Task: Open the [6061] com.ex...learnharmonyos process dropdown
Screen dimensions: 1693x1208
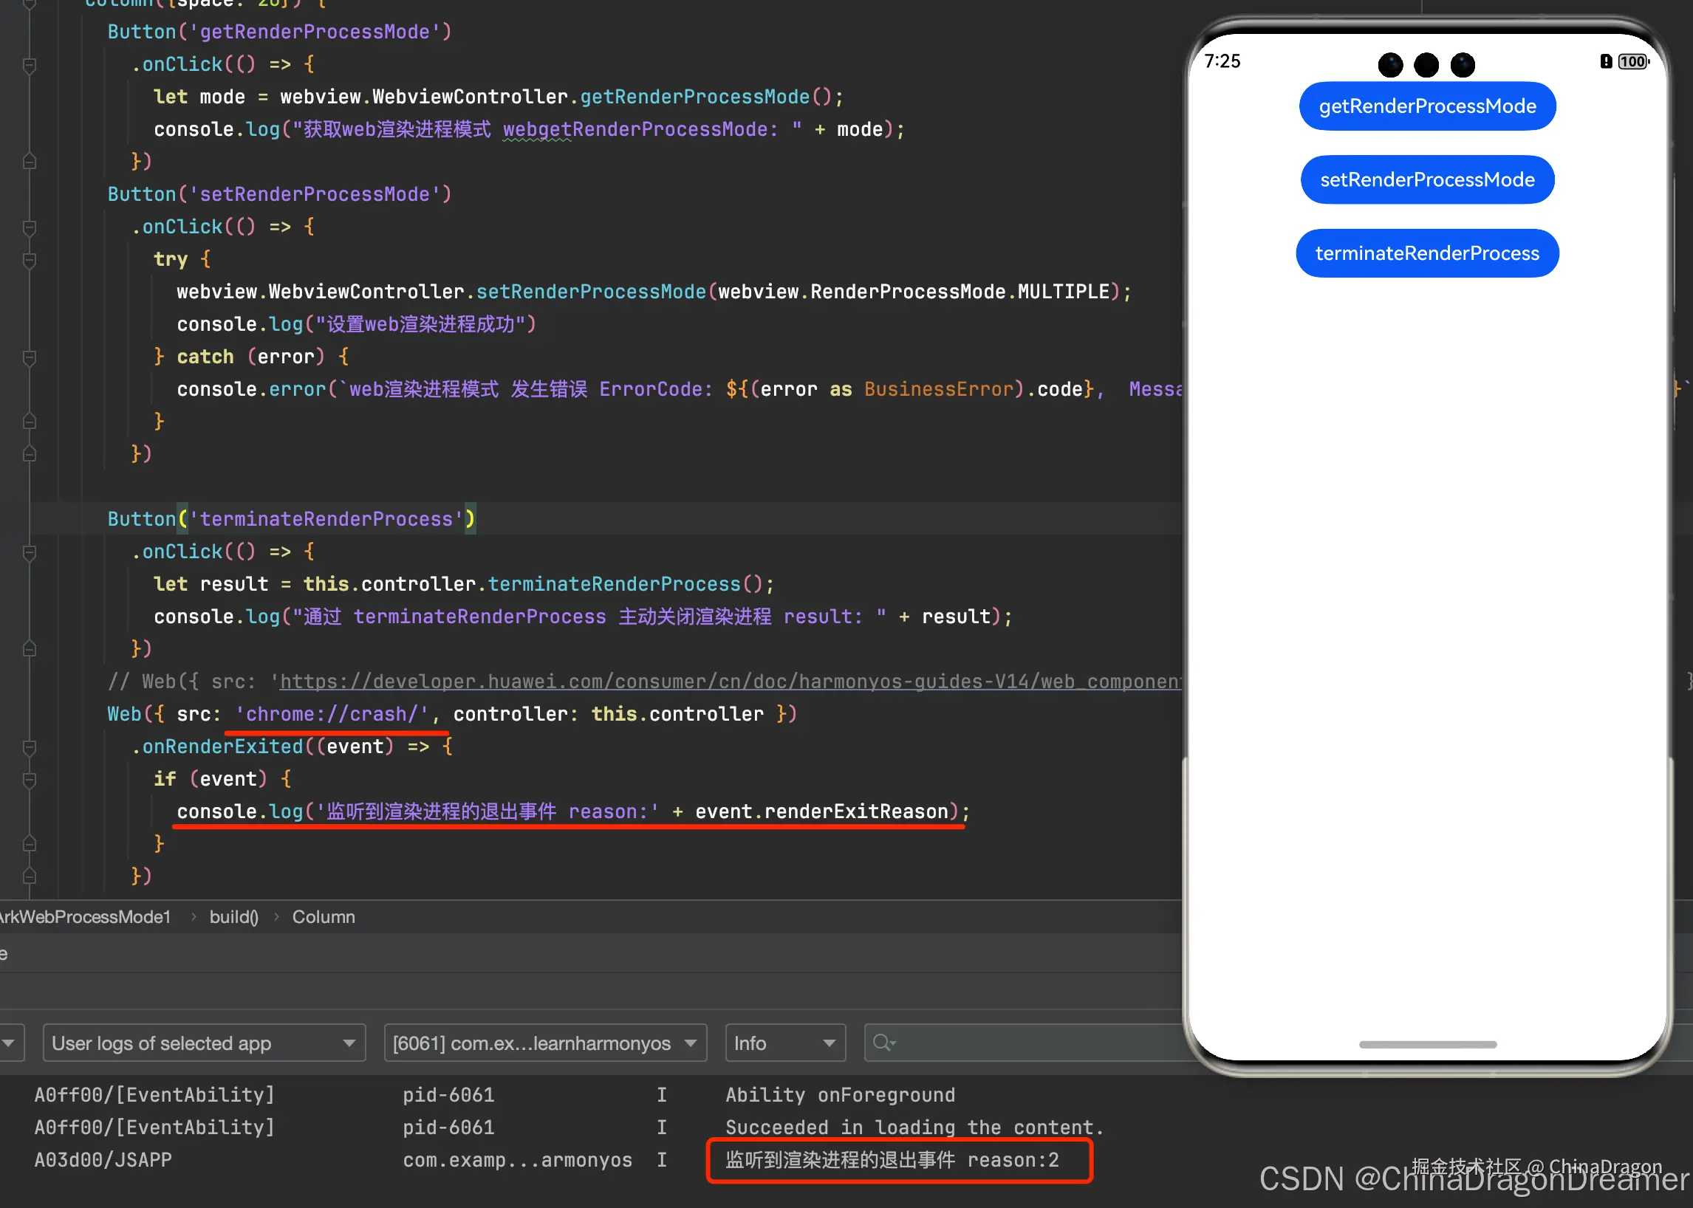Action: pyautogui.click(x=544, y=1043)
